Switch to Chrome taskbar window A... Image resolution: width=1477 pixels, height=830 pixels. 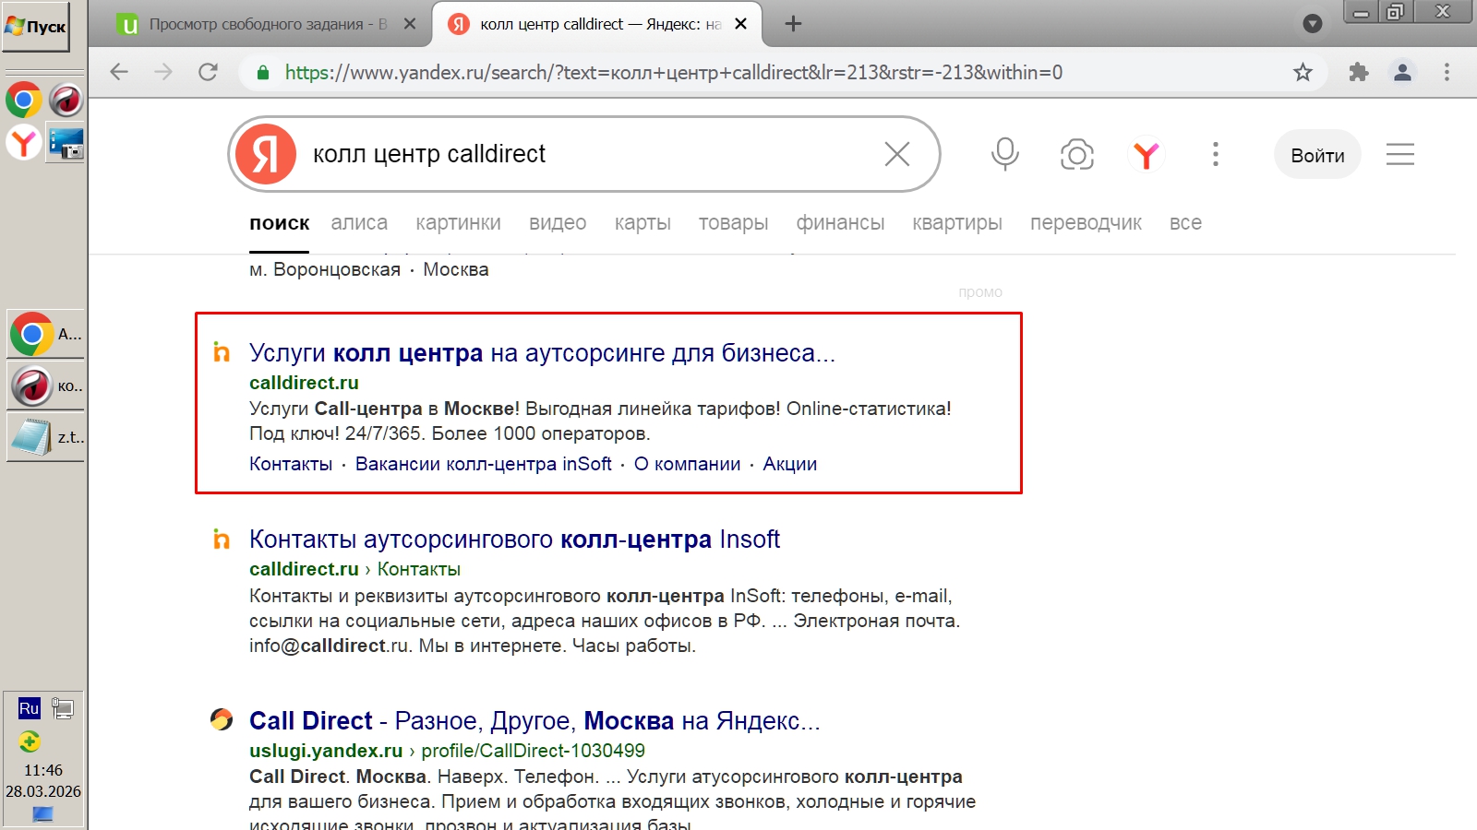(45, 334)
